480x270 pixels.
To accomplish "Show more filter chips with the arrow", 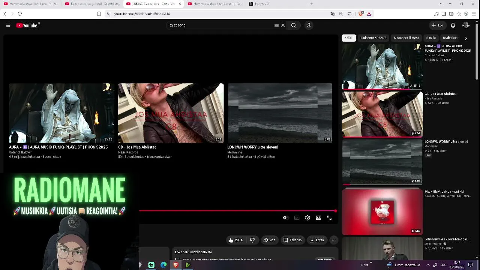I will 466,38.
